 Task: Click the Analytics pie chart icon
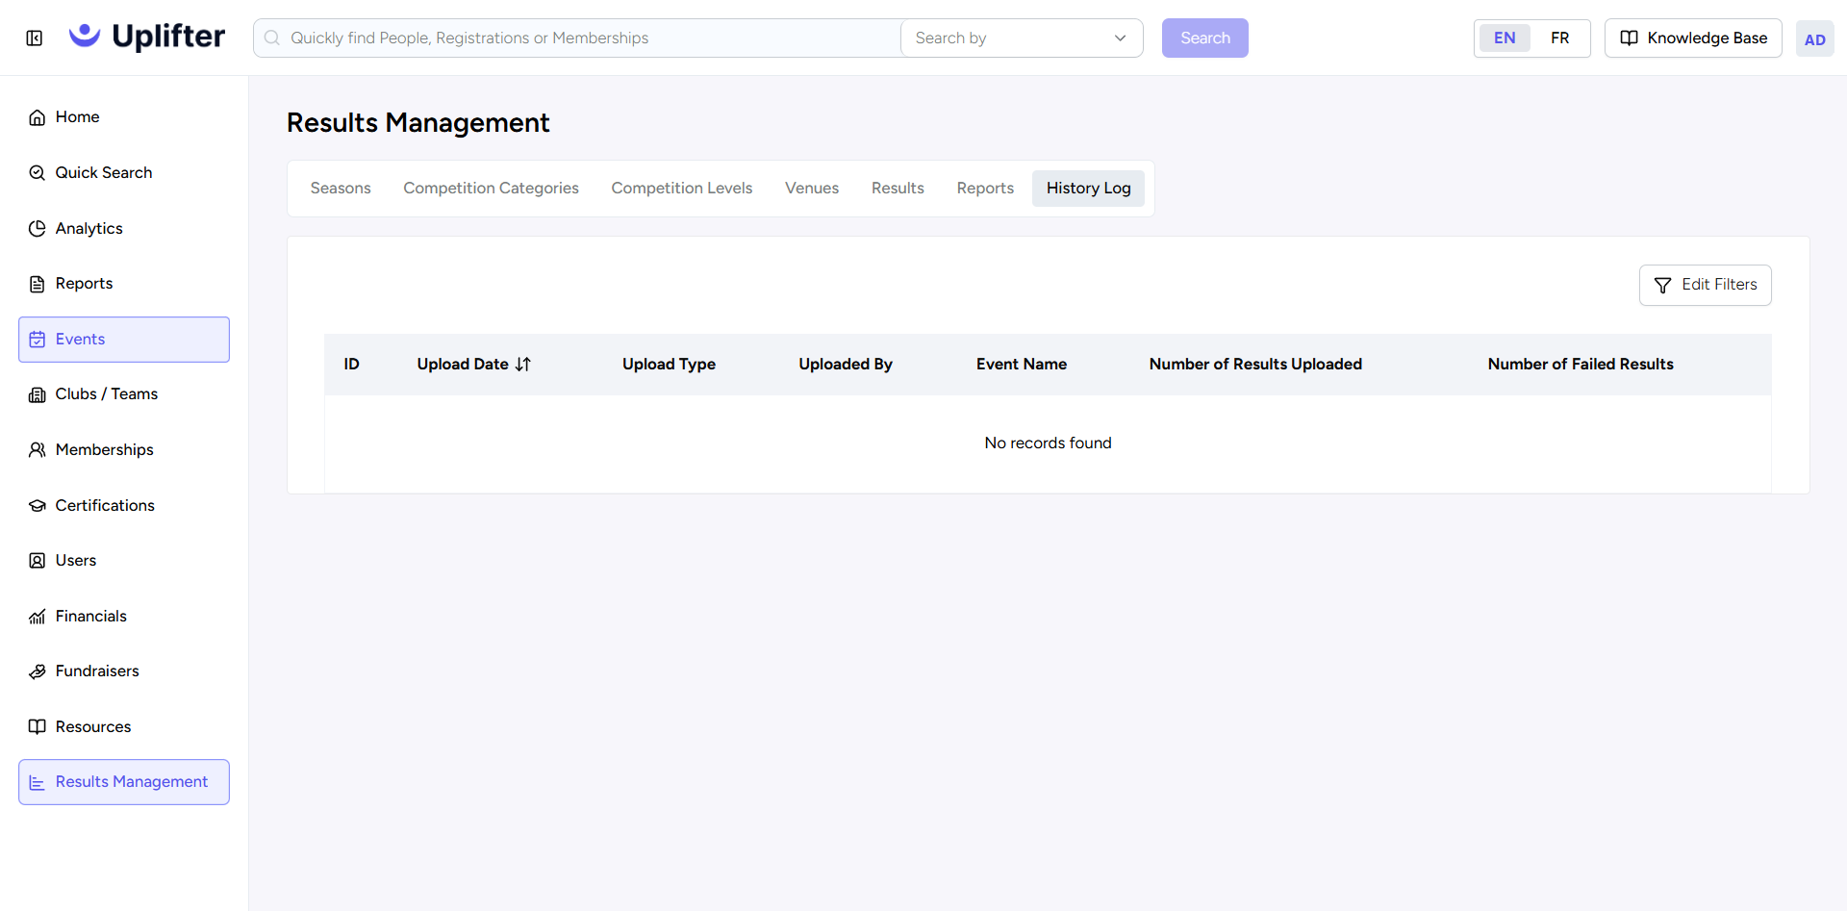click(x=38, y=229)
